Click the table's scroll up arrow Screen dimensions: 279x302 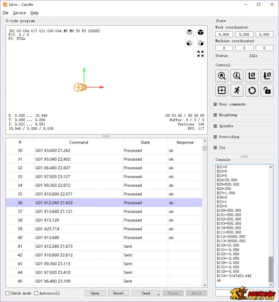pyautogui.click(x=205, y=141)
